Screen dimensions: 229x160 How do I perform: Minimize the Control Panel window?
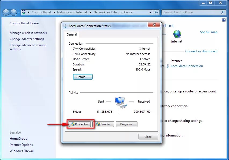[x=203, y=3]
